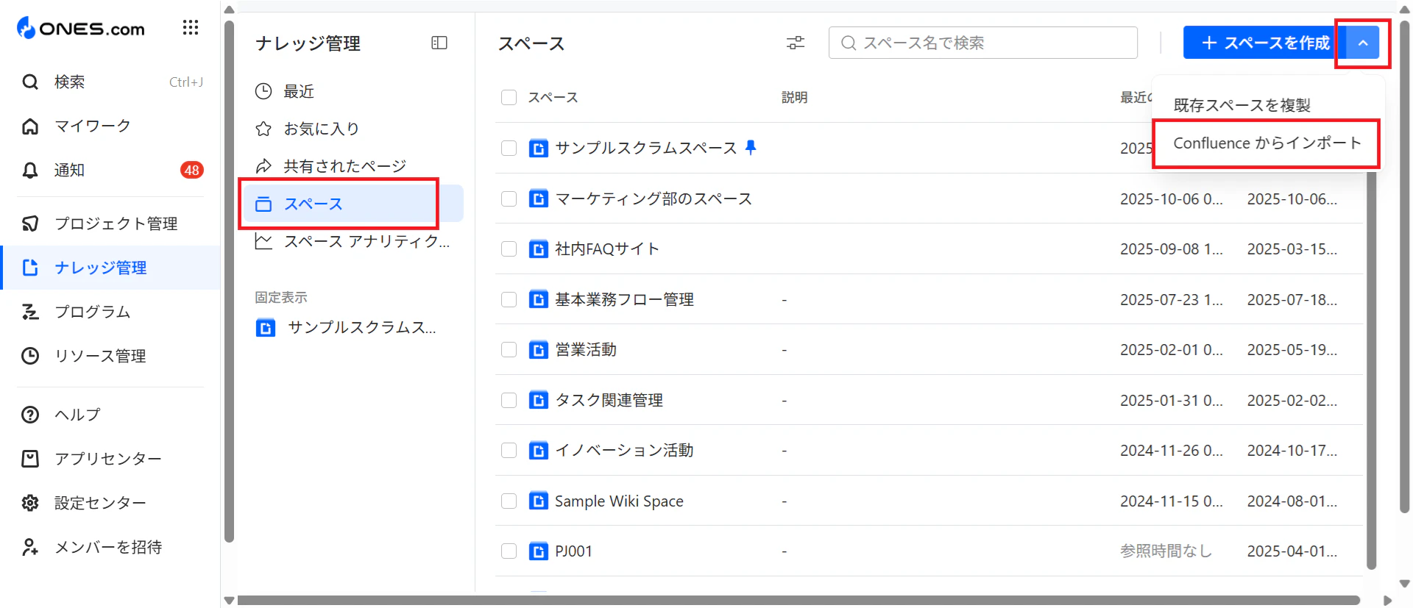Check the イノベーション活動 row checkbox

509,450
